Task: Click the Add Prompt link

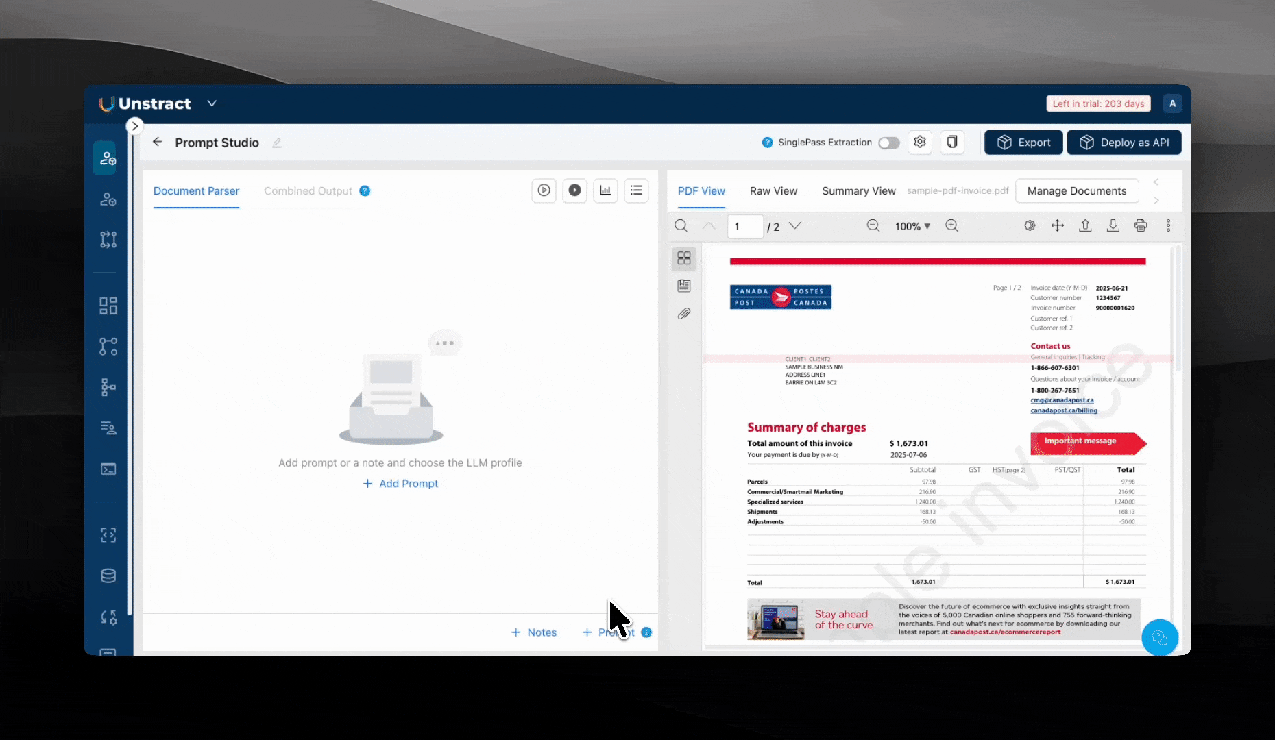Action: coord(400,484)
